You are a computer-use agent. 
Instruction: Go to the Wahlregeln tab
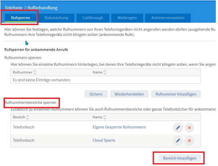(x=127, y=18)
